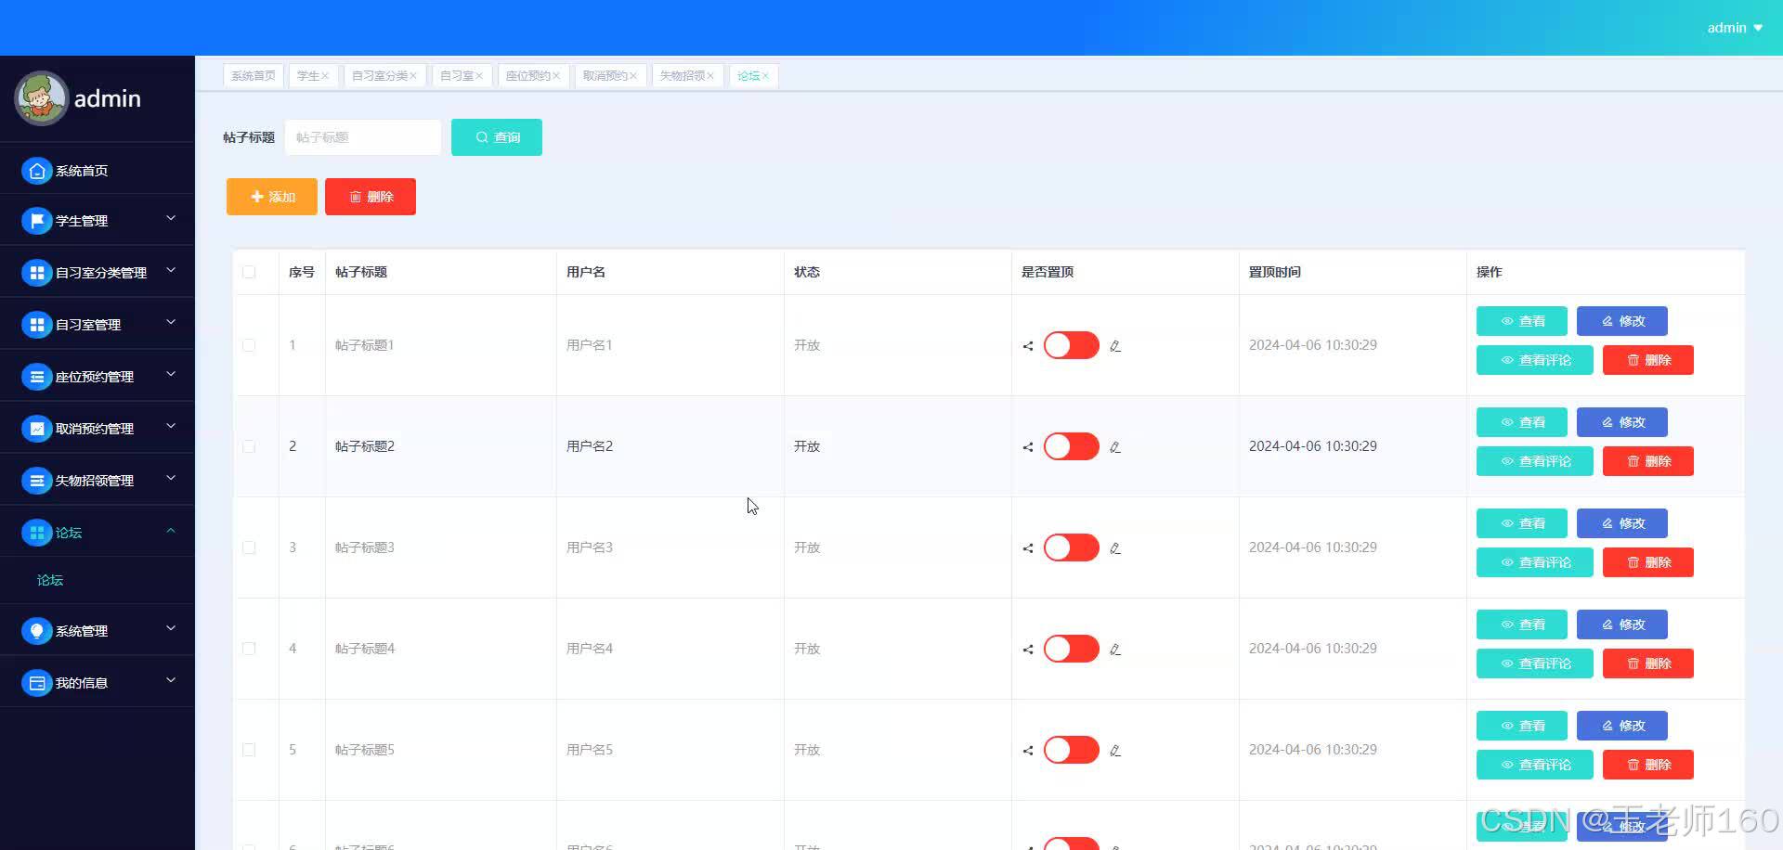Click 修改 button for 帖子标题2
The image size is (1783, 850).
tap(1622, 422)
